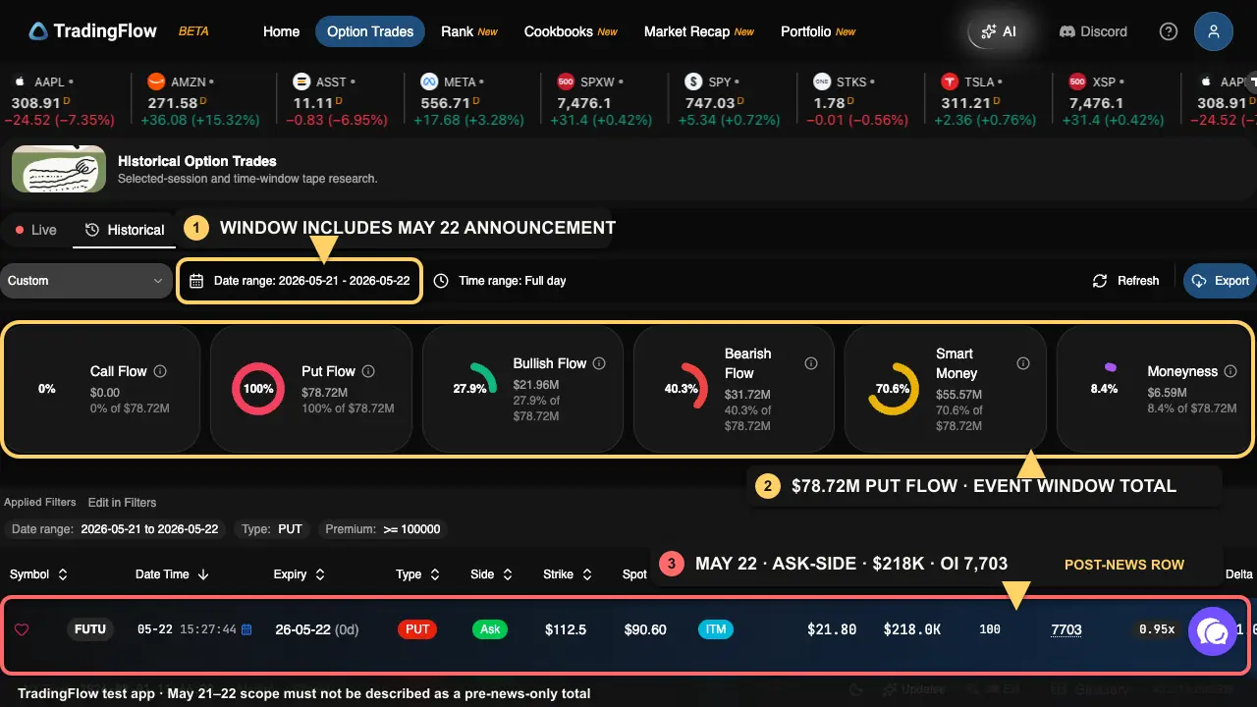Click the META logo in the ticker strip
Screen dimensions: 1257x707
(x=429, y=82)
